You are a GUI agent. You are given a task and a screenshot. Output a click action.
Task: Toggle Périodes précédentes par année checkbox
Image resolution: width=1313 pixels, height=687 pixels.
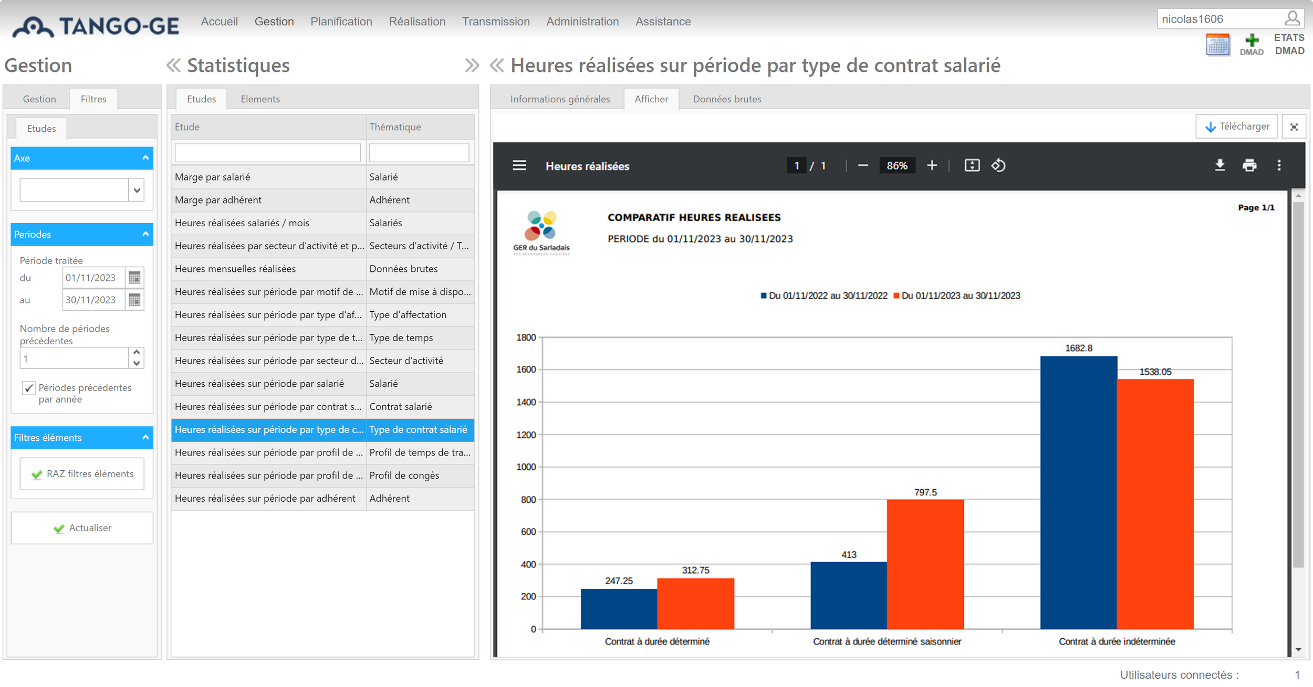pyautogui.click(x=29, y=388)
